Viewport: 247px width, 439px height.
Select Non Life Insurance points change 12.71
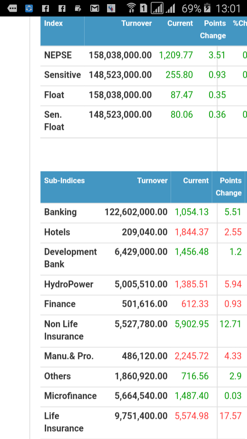point(231,324)
